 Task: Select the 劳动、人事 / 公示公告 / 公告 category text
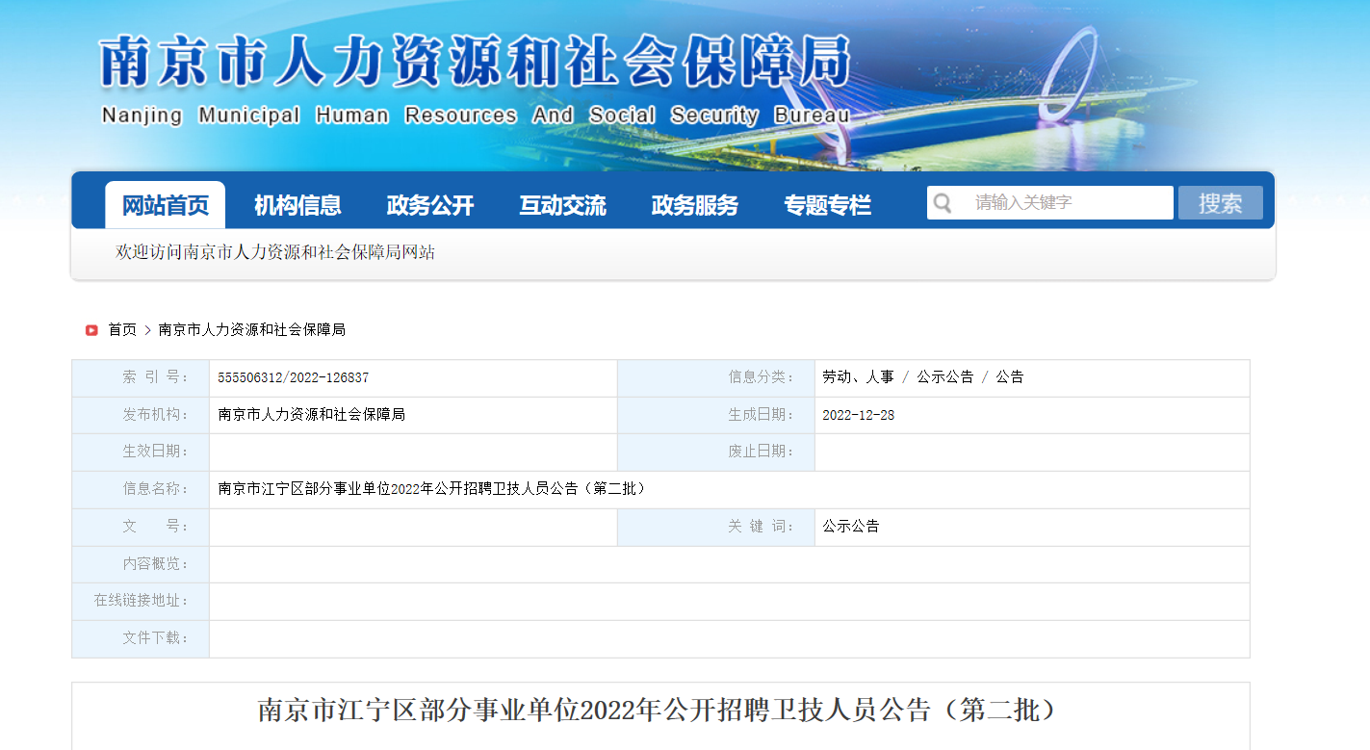(x=922, y=377)
